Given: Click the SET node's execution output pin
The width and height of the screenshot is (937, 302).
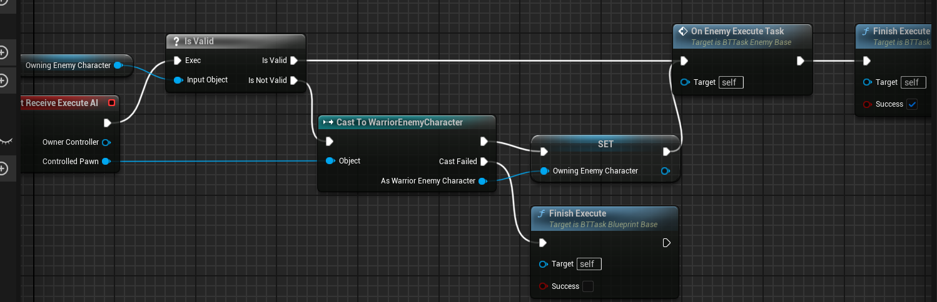Looking at the screenshot, I should tap(667, 151).
